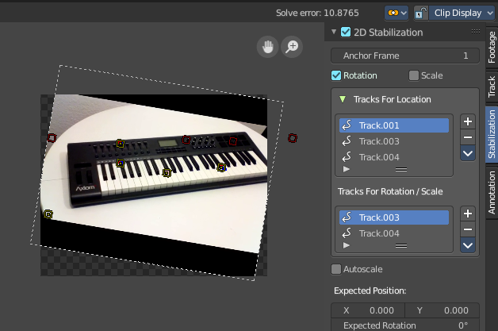Screen dimensions: 498x331
Task: Click the pan view hand icon
Action: [268, 47]
